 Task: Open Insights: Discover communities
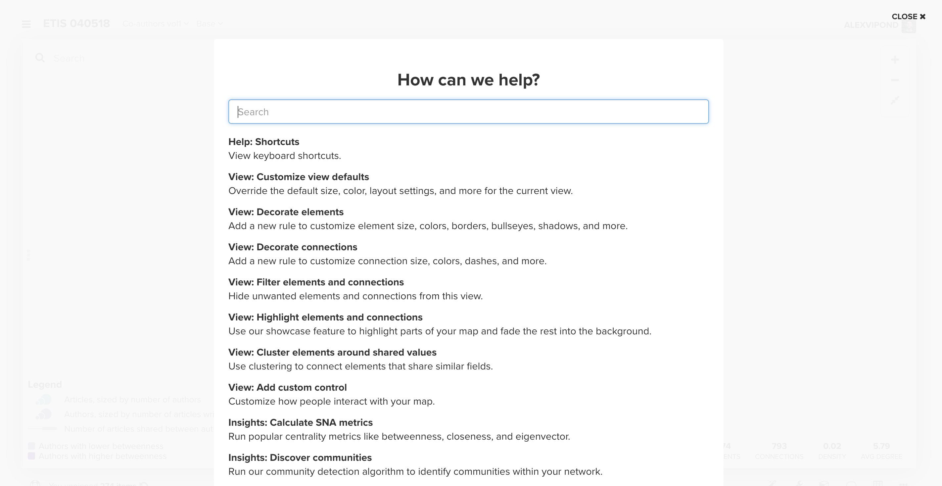(300, 458)
